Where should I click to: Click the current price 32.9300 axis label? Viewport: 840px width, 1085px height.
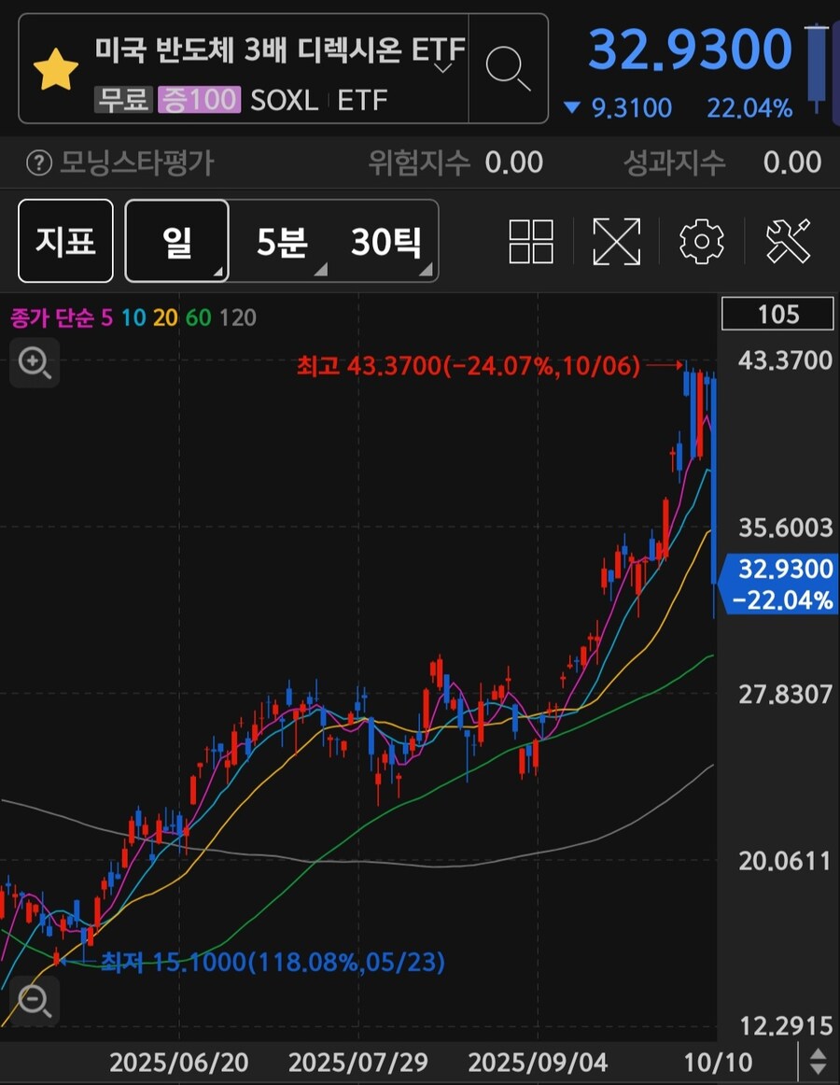[x=785, y=584]
